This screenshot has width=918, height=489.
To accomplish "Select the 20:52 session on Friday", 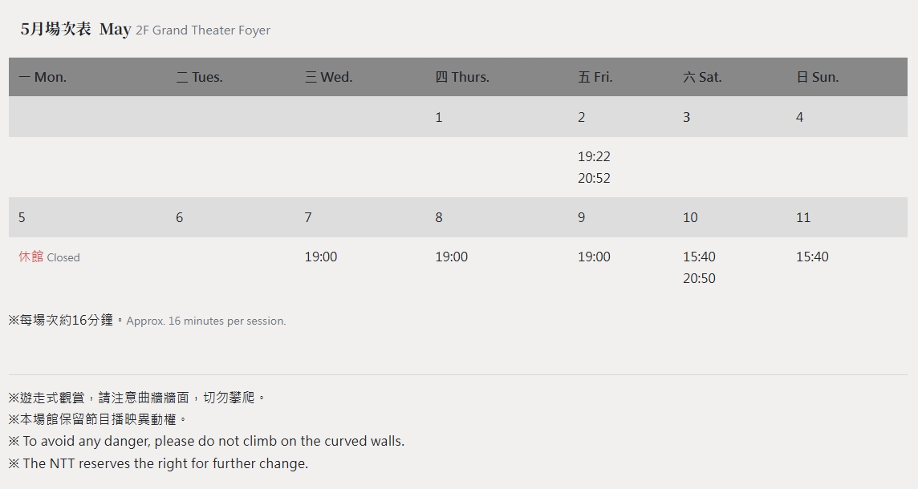I will [594, 178].
